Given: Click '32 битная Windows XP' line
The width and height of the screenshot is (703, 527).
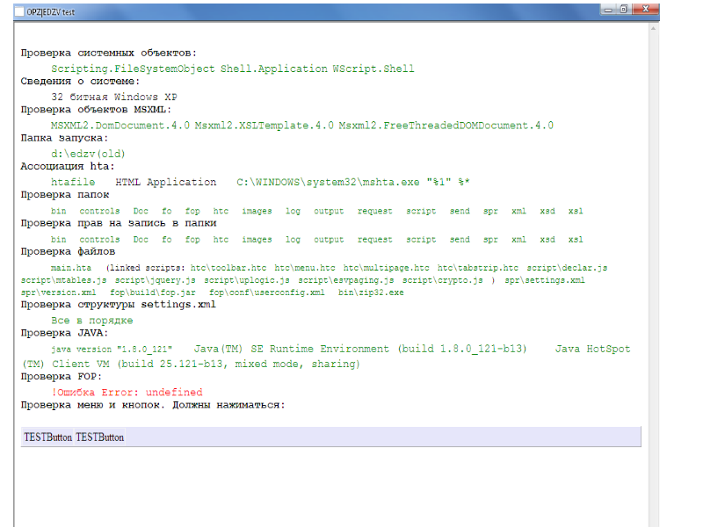Looking at the screenshot, I should [114, 97].
